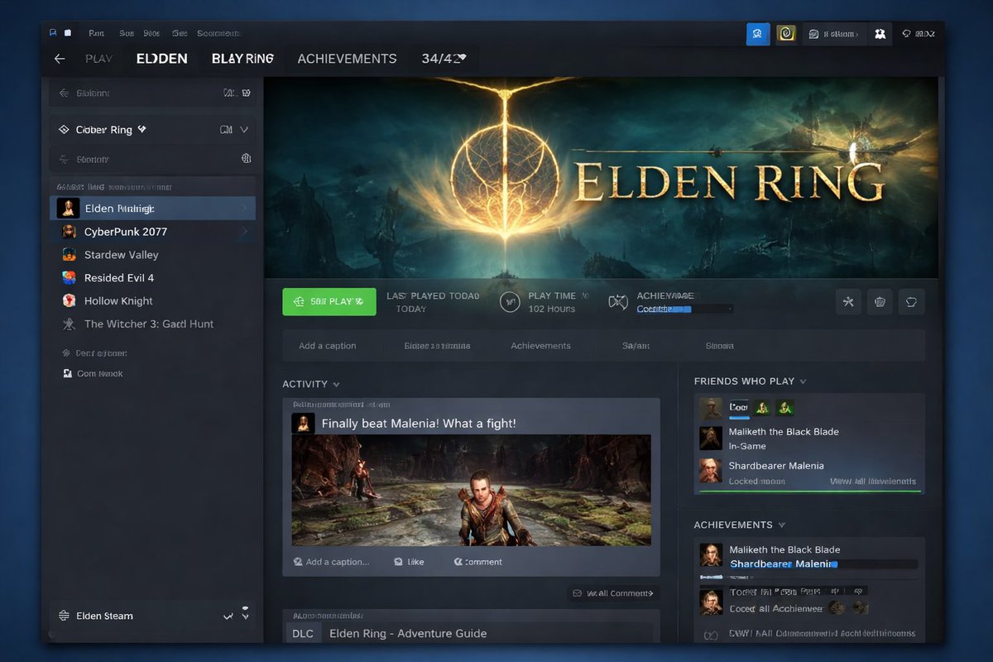Select the Elden Ring game thumbnail icon
This screenshot has width=993, height=662.
pyautogui.click(x=68, y=208)
